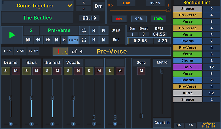Image resolution: width=221 pixels, height=129 pixels.
Task: Move the Start marker to previous position
Action: [94, 31]
